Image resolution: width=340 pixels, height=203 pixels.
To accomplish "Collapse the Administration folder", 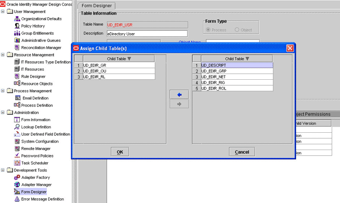I will coord(3,112).
